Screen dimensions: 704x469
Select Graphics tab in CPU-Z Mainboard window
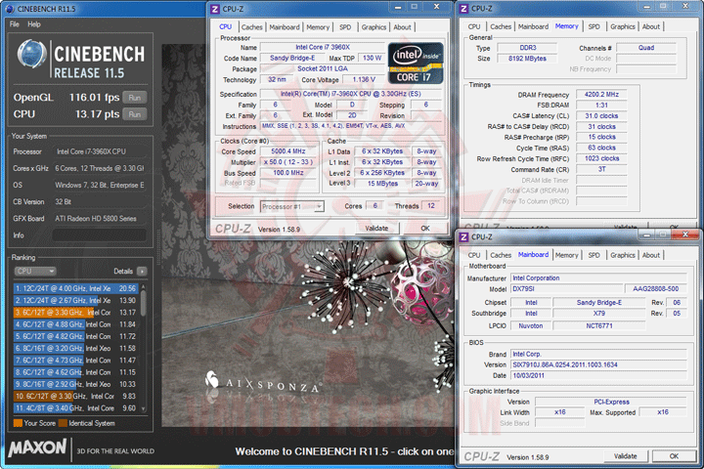623,255
